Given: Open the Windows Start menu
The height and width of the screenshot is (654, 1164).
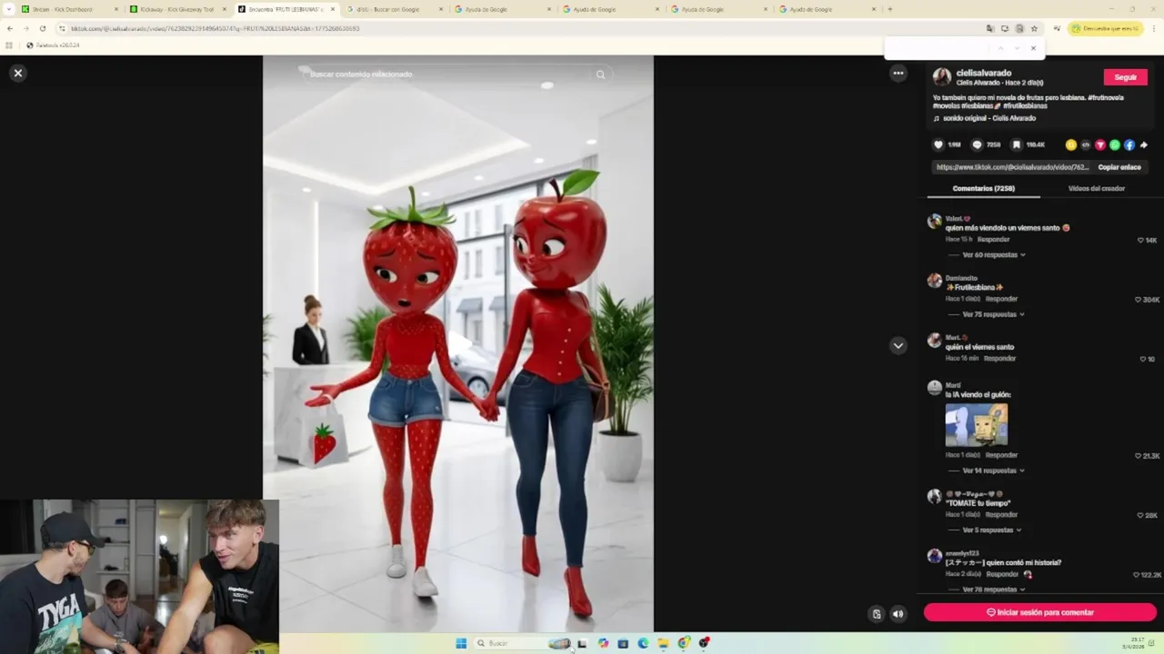Looking at the screenshot, I should [461, 643].
